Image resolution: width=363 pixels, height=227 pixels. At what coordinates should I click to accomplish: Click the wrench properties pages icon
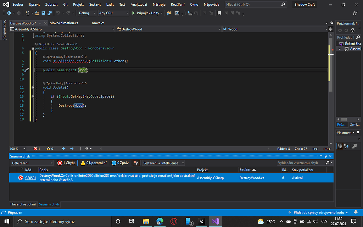click(354, 146)
